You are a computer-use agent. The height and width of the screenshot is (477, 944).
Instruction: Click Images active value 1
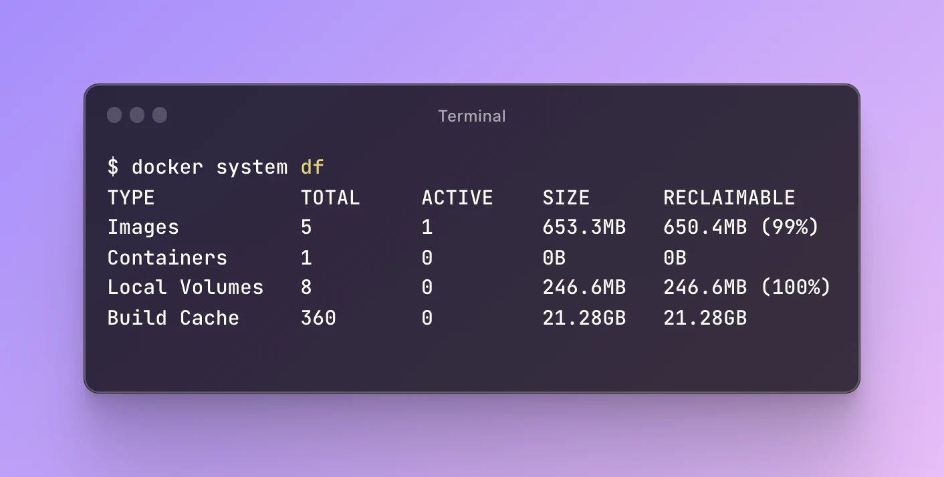tap(427, 228)
